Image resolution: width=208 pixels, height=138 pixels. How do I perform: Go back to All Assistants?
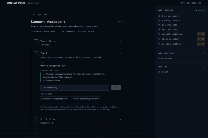(40, 15)
